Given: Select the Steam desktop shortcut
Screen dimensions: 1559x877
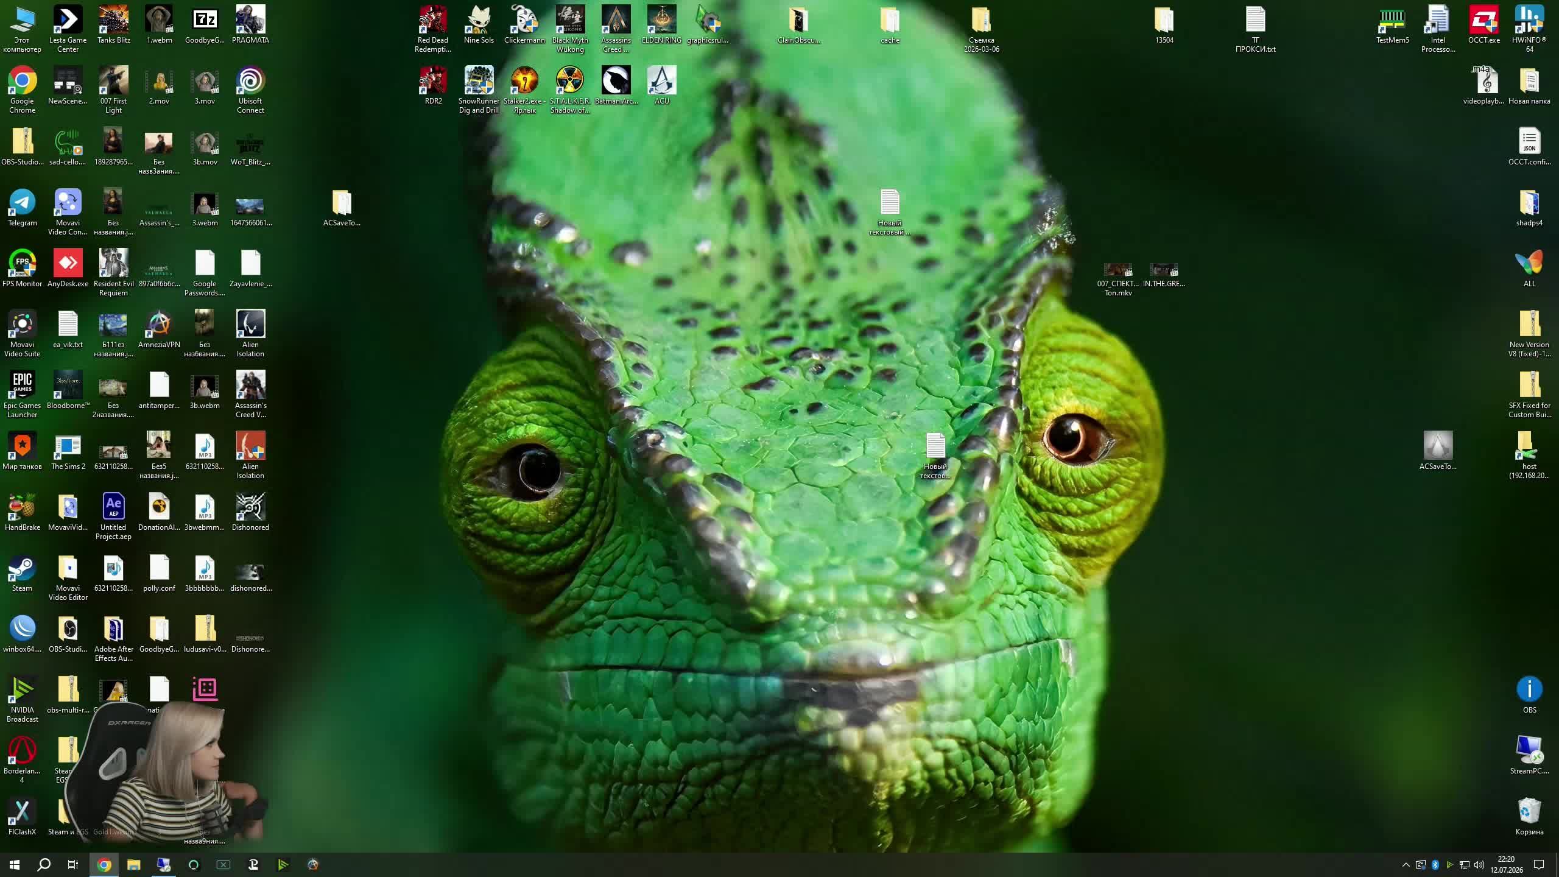Looking at the screenshot, I should 22,572.
